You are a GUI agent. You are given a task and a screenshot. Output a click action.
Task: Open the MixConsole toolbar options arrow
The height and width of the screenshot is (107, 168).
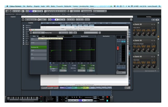point(131,20)
